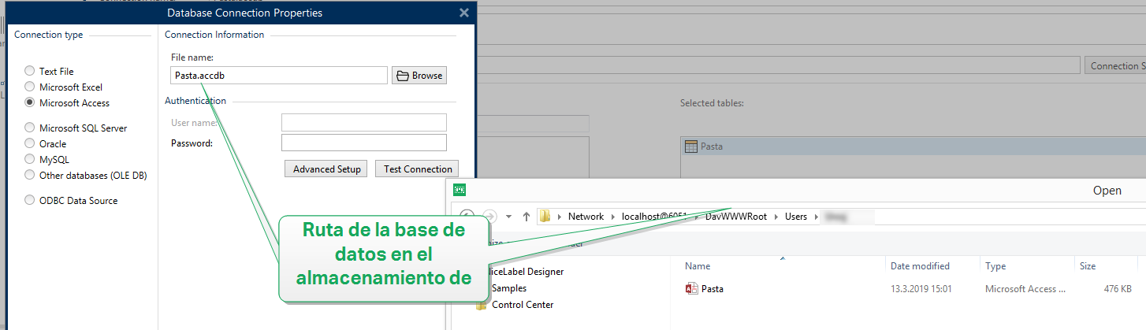This screenshot has width=1146, height=330.
Task: Click the Microsoft Access … type cell
Action: coord(1025,289)
